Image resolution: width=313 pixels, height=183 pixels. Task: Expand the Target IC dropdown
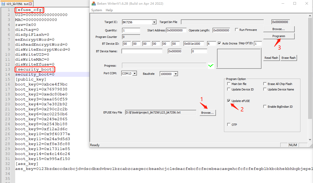tap(154, 22)
